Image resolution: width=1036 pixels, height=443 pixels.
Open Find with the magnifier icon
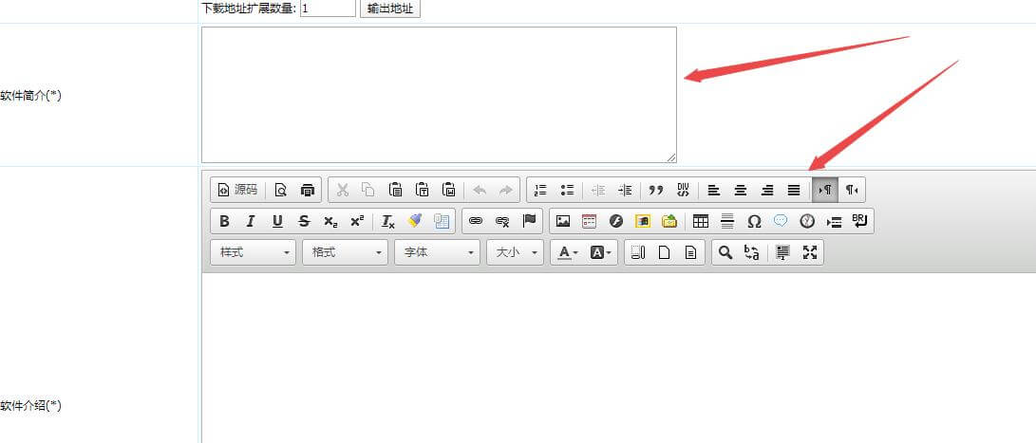point(725,252)
